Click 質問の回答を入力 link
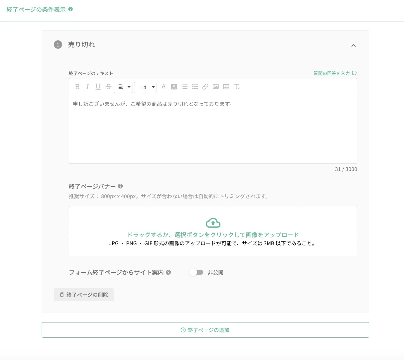The width and height of the screenshot is (404, 360). pos(335,73)
